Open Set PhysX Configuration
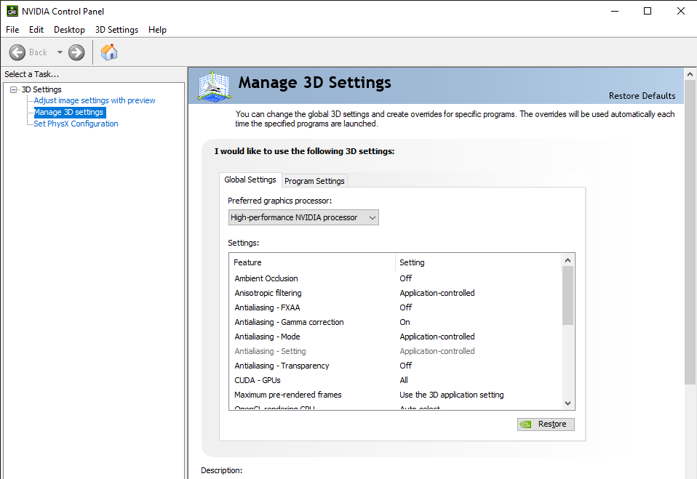This screenshot has height=479, width=697. [76, 124]
